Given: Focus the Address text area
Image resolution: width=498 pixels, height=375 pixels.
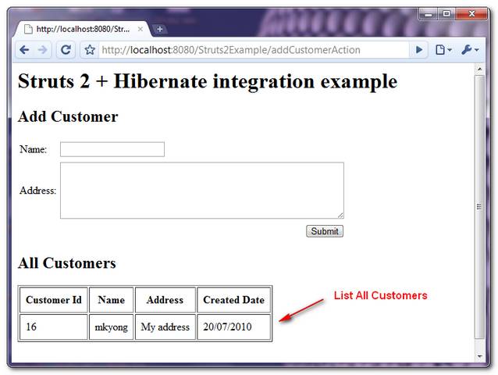Looking at the screenshot, I should pos(202,191).
